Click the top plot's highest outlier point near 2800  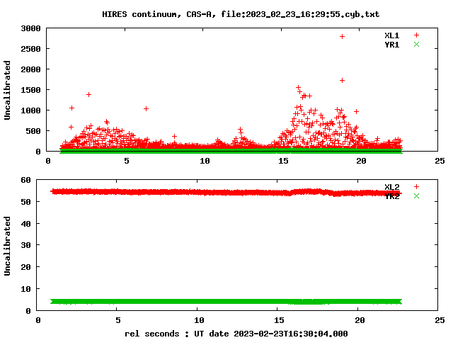[x=342, y=36]
